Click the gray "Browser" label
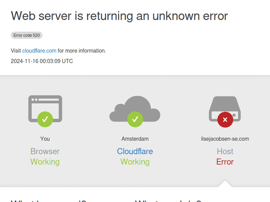The height and width of the screenshot is (202, 270). pyautogui.click(x=45, y=151)
